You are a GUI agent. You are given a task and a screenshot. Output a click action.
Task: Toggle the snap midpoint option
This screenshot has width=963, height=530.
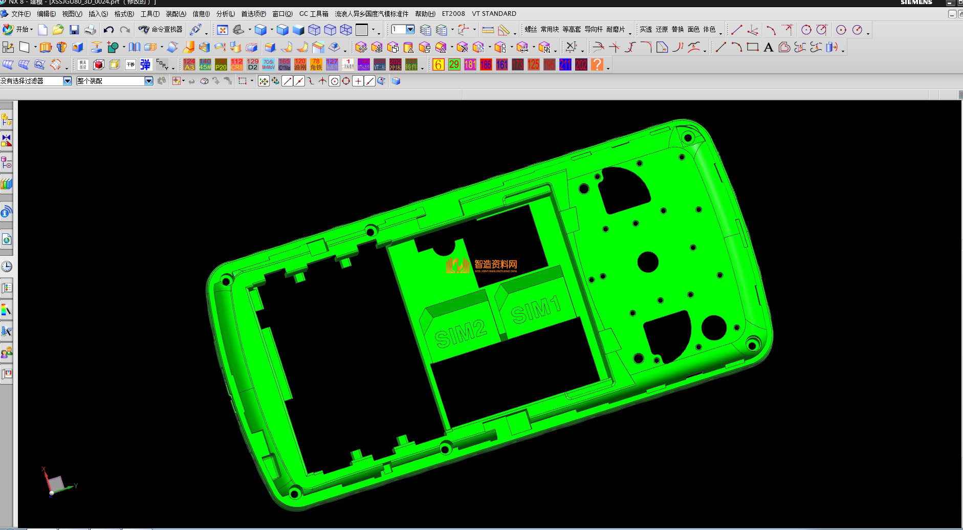pyautogui.click(x=299, y=81)
